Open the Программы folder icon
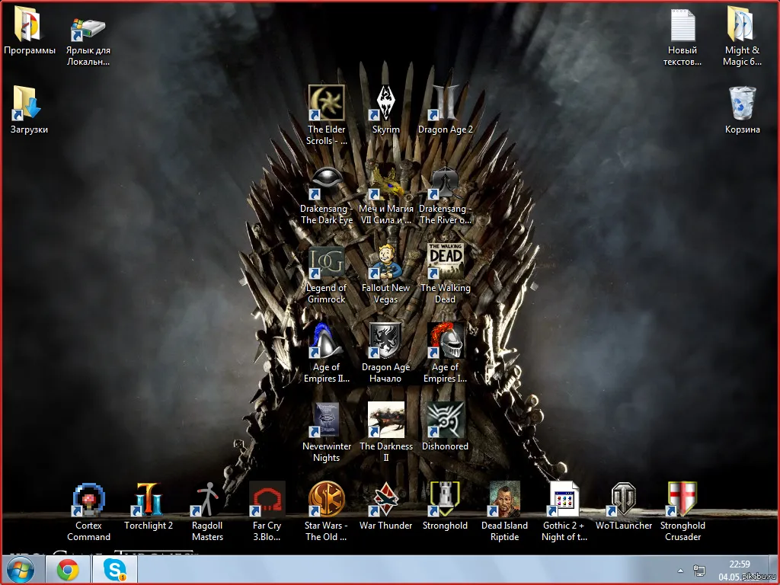Viewport: 780px width, 585px height. pyautogui.click(x=28, y=24)
